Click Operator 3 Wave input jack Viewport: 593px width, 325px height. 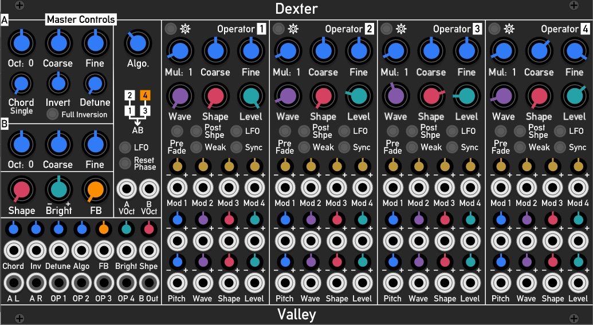click(419, 282)
